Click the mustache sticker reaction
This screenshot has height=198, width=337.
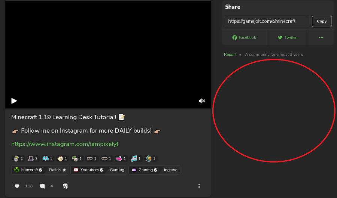click(107, 158)
